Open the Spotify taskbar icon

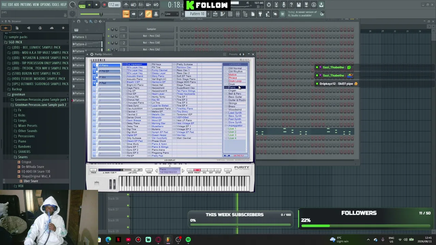(188, 240)
